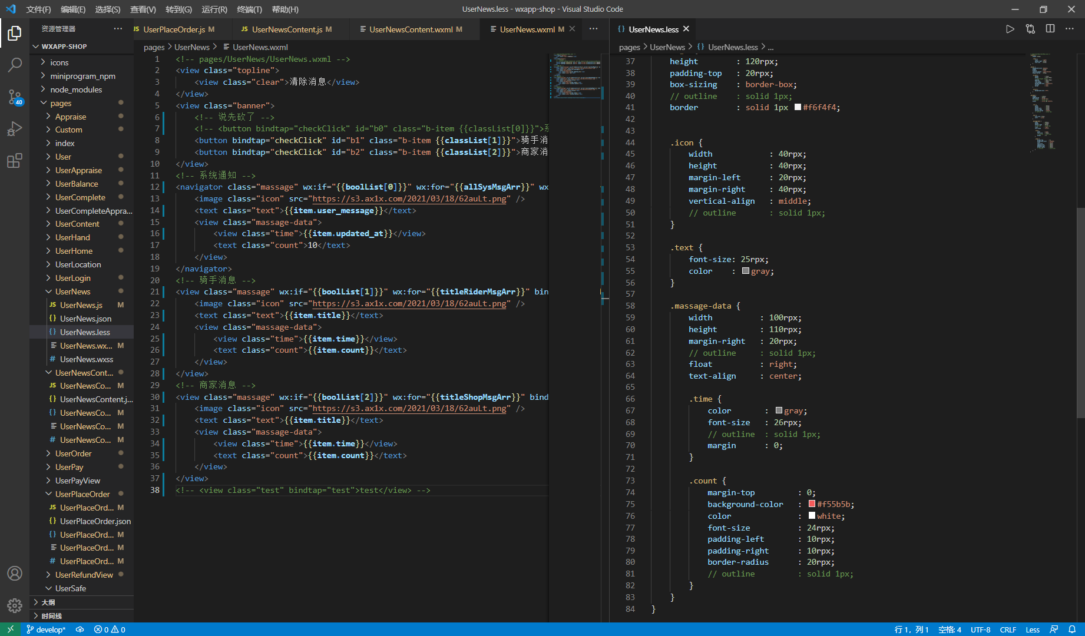Screen dimensions: 1085x636
Task: Click the UserNews breadcrumb in left editor
Action: 192,47
